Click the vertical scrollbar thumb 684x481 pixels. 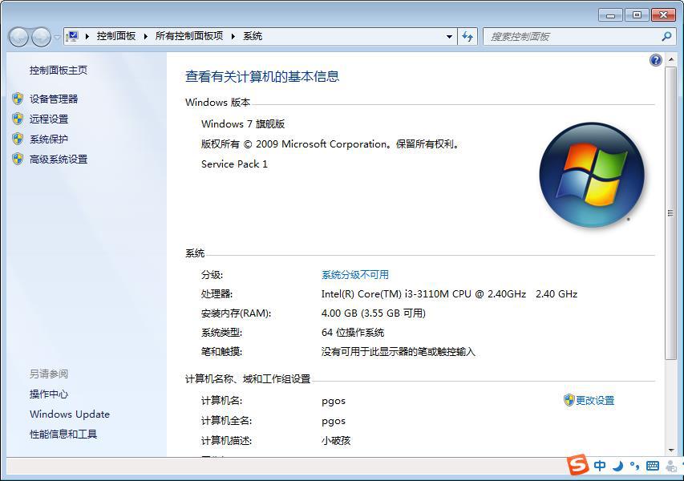pos(671,212)
